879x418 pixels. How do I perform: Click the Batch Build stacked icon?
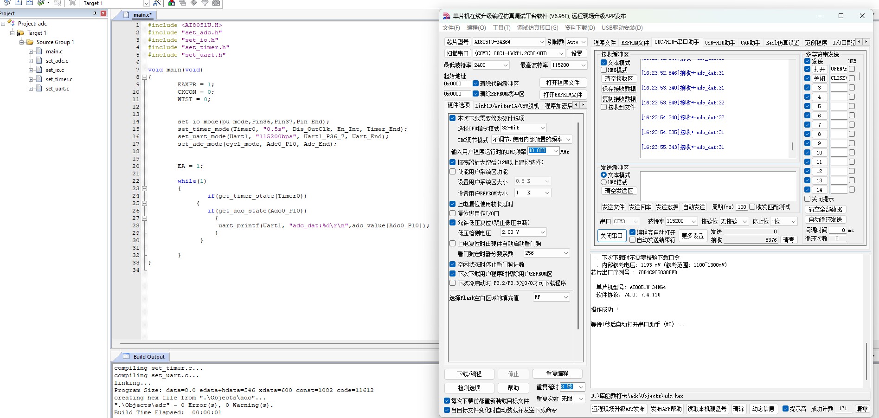click(x=41, y=3)
